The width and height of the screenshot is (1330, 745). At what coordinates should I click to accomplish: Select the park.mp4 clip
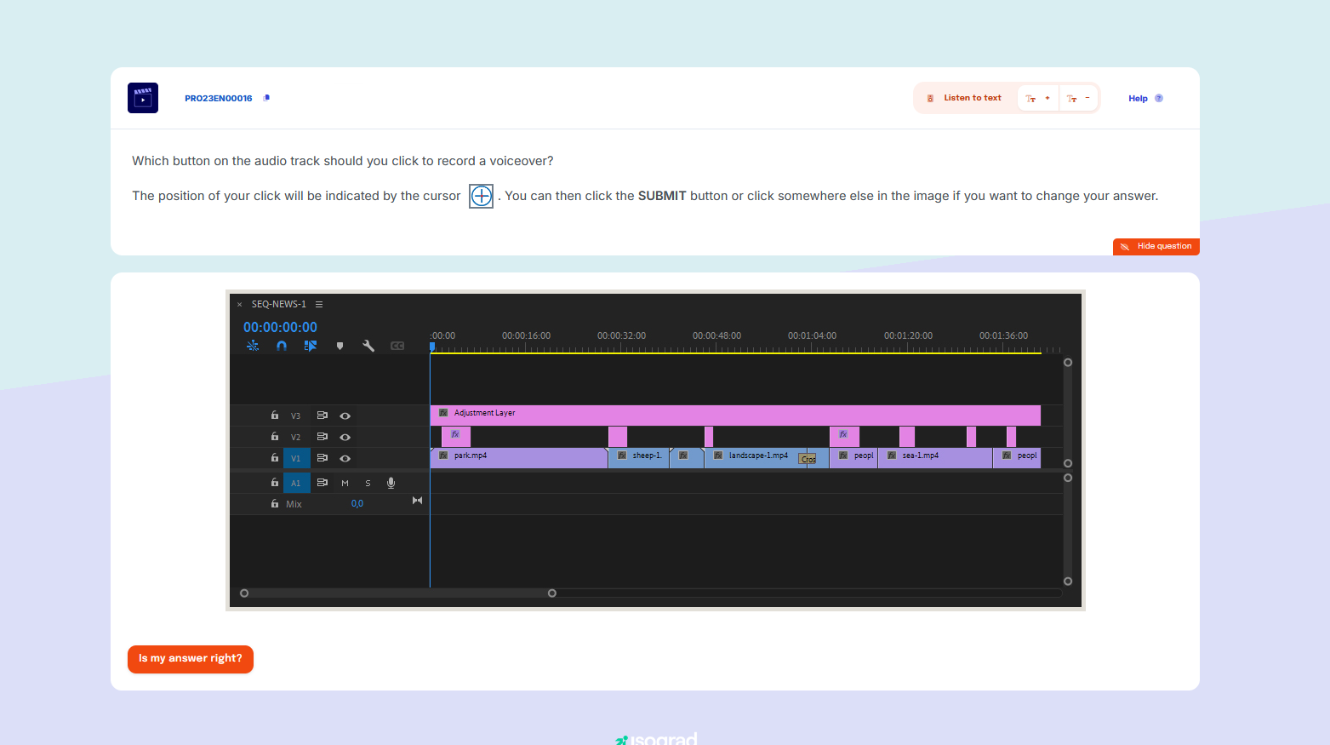(519, 458)
